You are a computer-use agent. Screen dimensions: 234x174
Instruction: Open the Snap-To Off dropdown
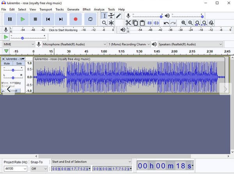(x=39, y=169)
